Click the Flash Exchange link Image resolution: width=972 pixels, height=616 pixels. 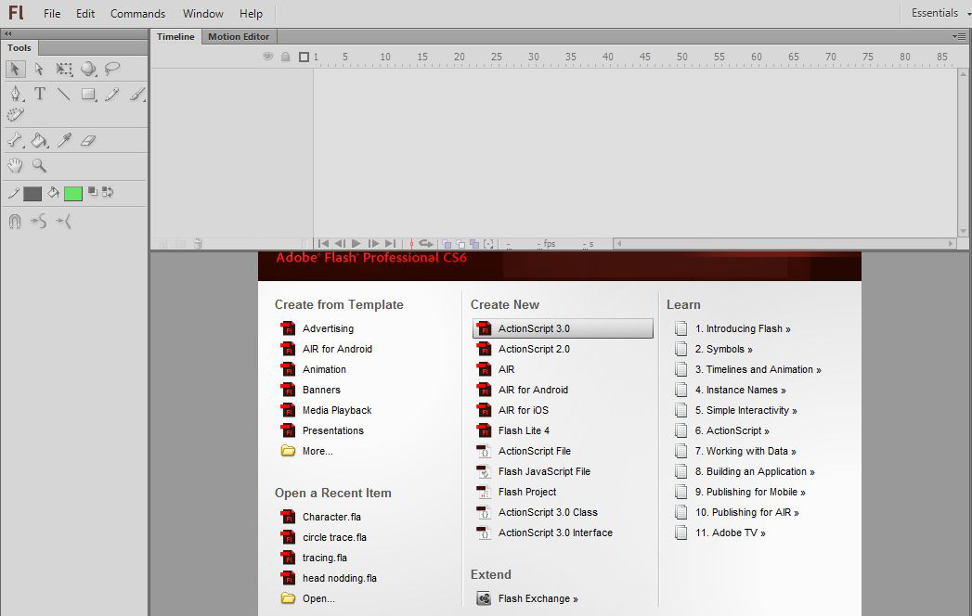538,598
